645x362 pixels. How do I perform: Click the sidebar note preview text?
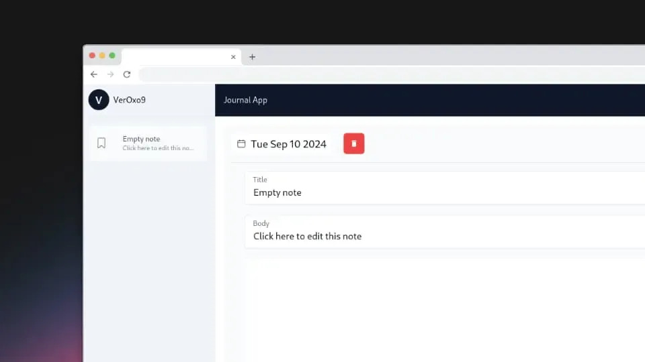pos(158,148)
